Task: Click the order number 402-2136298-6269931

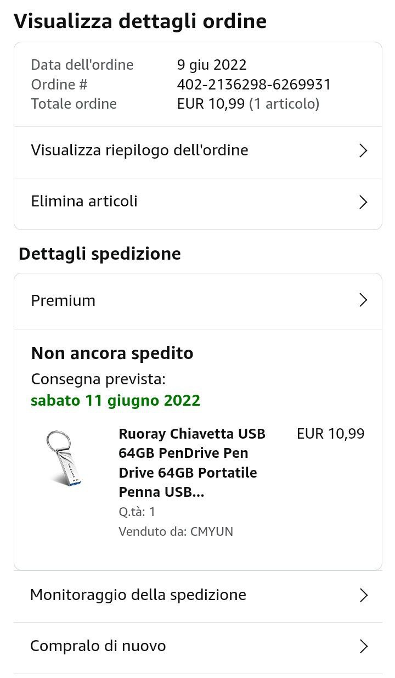Action: pos(253,85)
